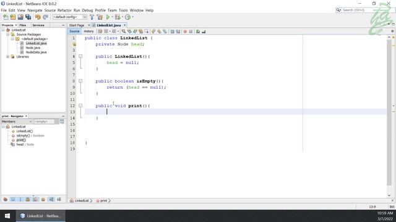
Task: Click the Profile Project toolbar icon
Action: [x=128, y=17]
